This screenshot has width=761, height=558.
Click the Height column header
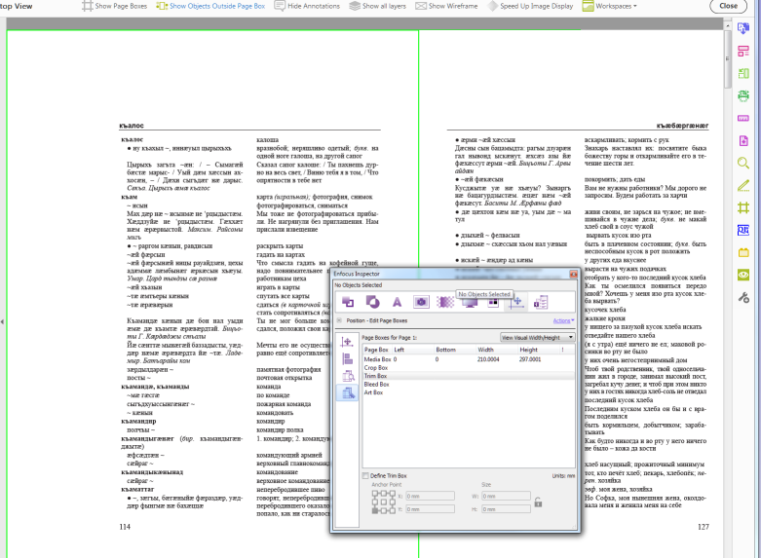pyautogui.click(x=538, y=350)
